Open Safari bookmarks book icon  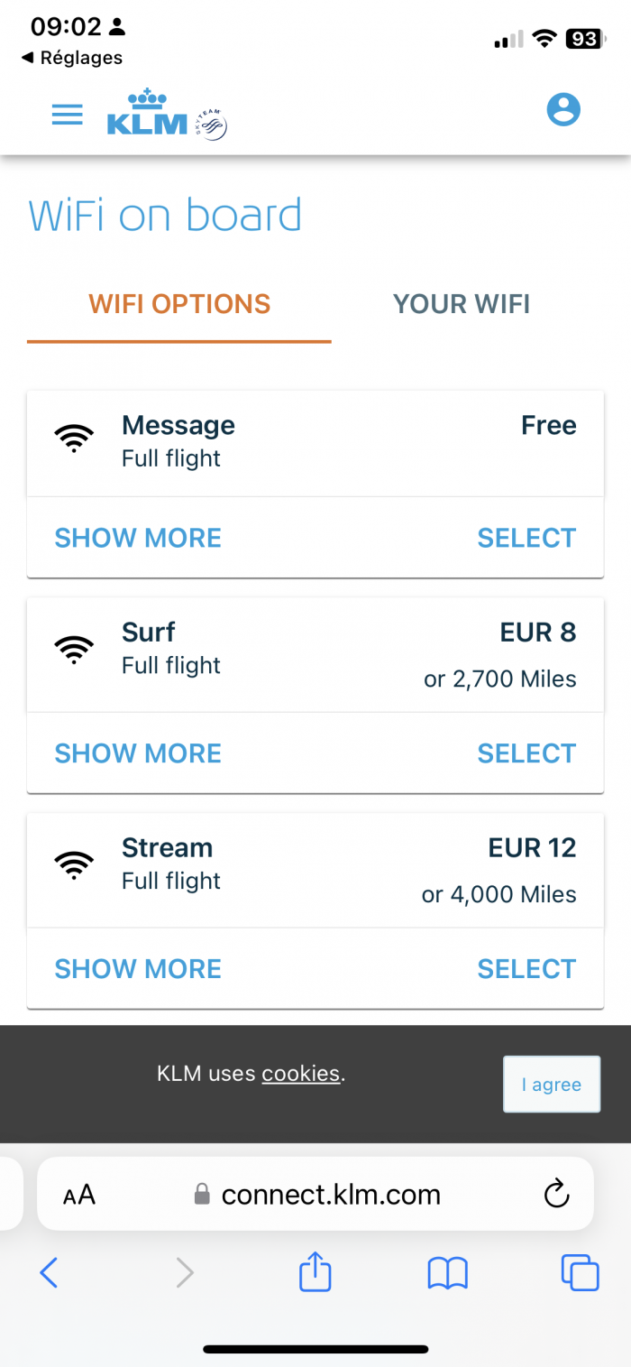pos(448,1273)
